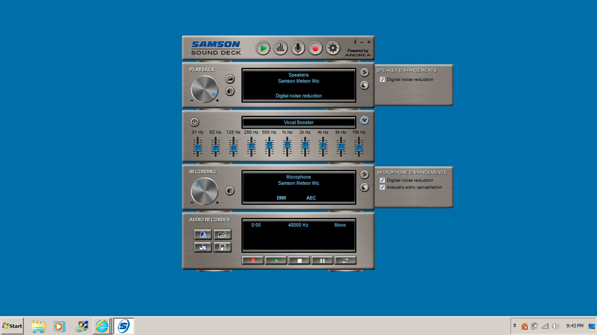597x335 pixels.
Task: Adjust the 250 Hz equalizer slider
Action: click(251, 147)
